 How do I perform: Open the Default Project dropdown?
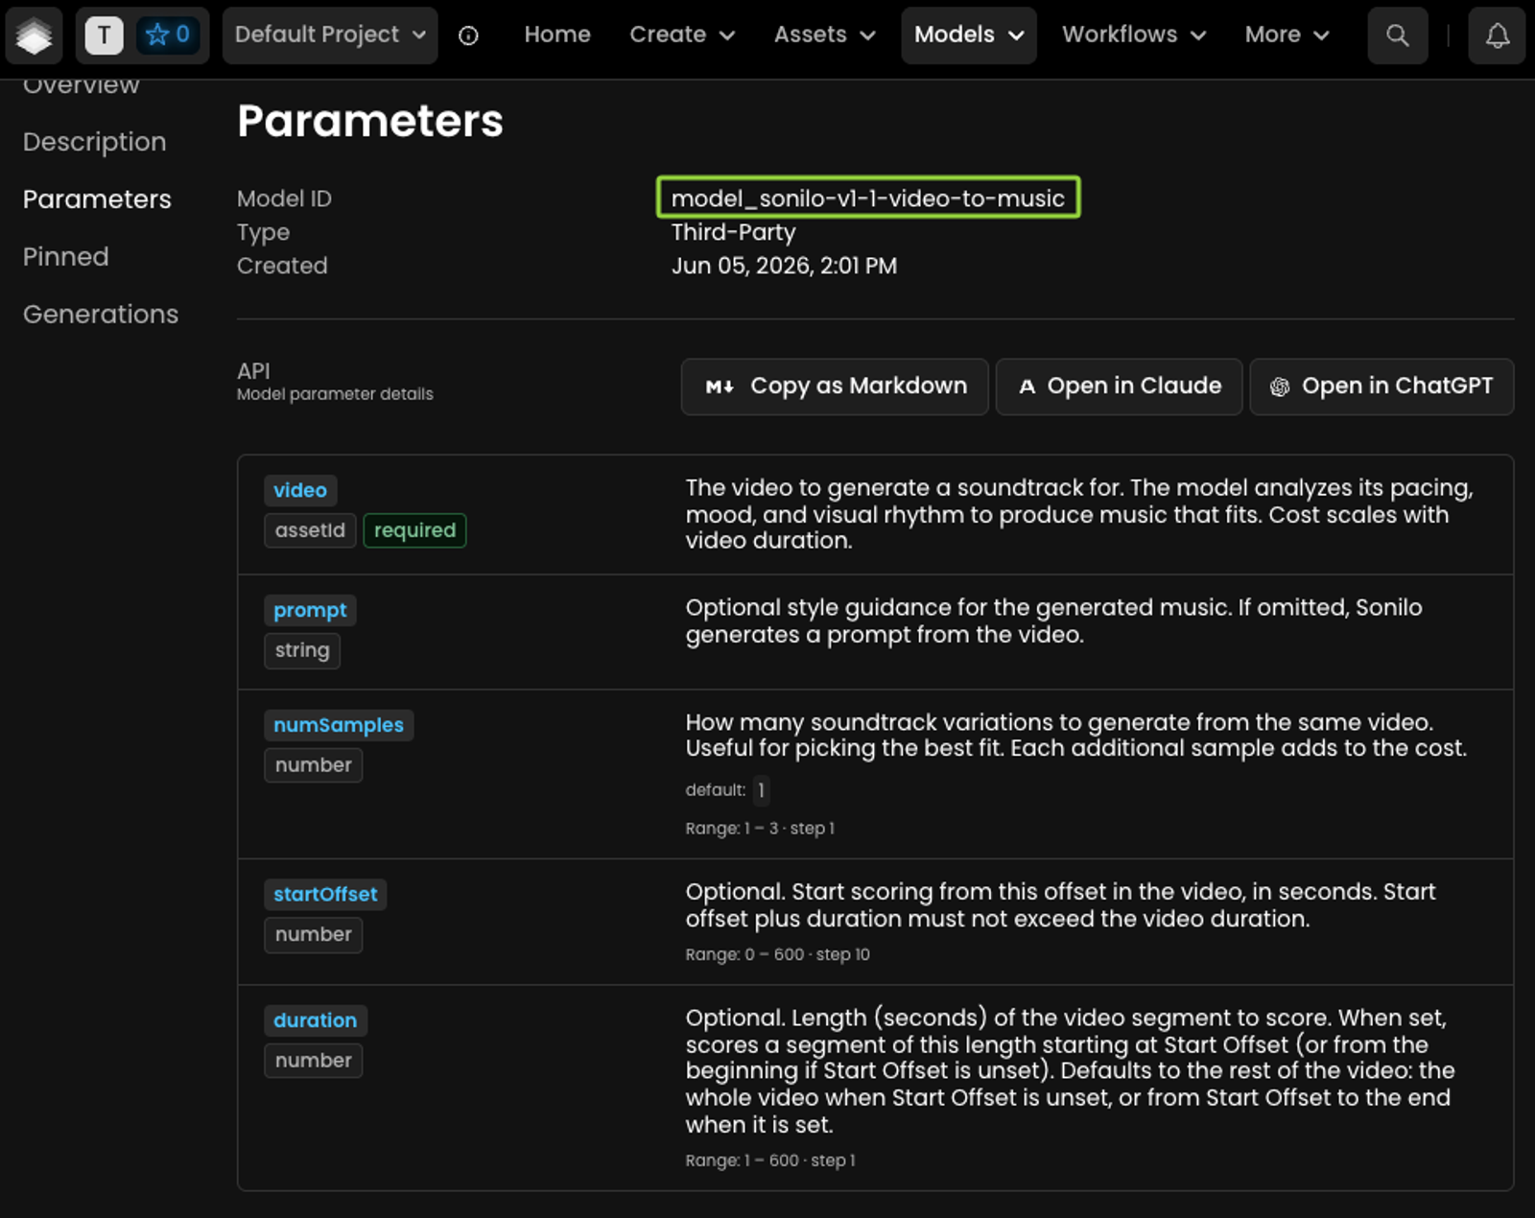tap(330, 35)
